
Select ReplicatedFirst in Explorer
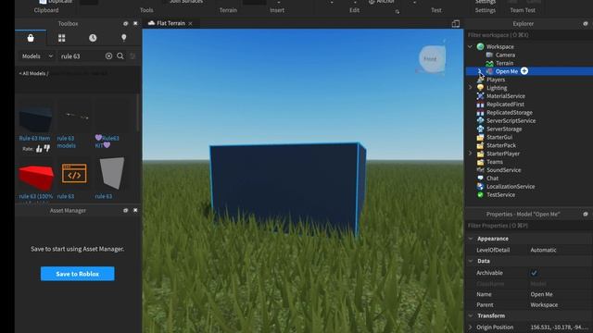pyautogui.click(x=505, y=105)
